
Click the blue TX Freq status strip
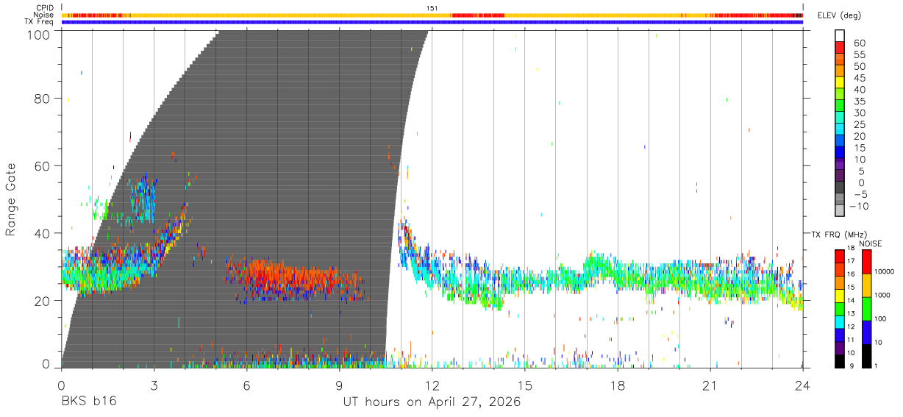click(x=432, y=22)
